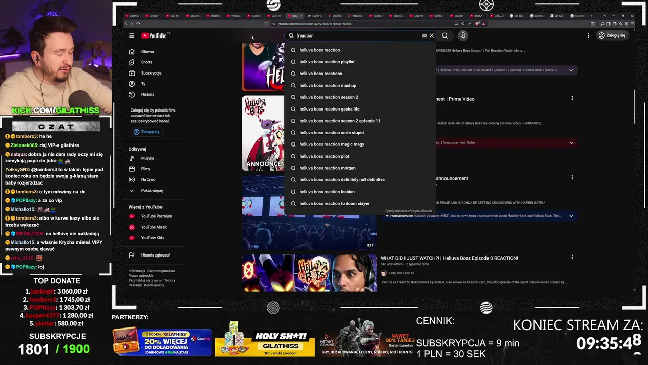Open the on-screen keyboard icon in search box
The image size is (648, 365).
[x=424, y=35]
